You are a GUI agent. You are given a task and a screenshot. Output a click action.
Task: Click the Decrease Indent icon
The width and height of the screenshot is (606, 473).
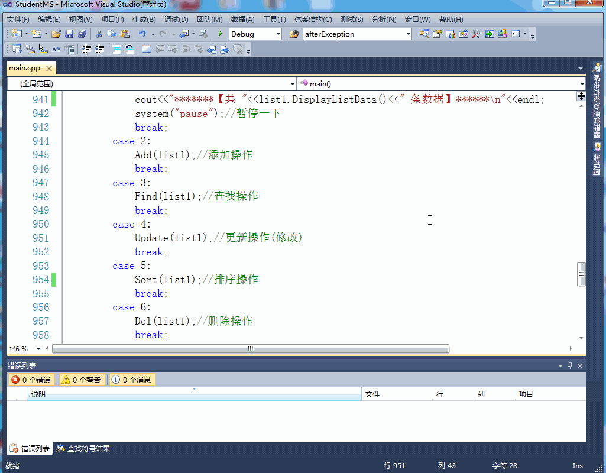pyautogui.click(x=86, y=49)
